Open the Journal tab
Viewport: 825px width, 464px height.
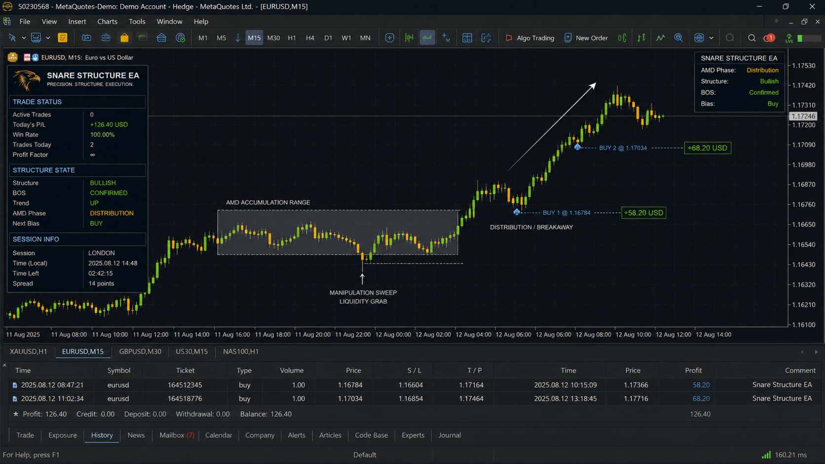coord(450,435)
